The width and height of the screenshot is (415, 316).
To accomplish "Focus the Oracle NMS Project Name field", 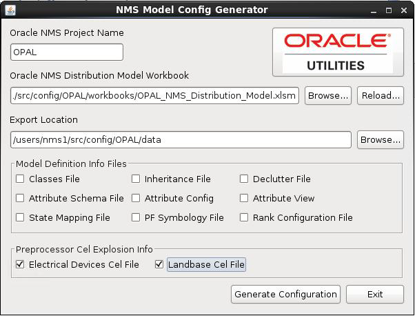I will [x=67, y=52].
